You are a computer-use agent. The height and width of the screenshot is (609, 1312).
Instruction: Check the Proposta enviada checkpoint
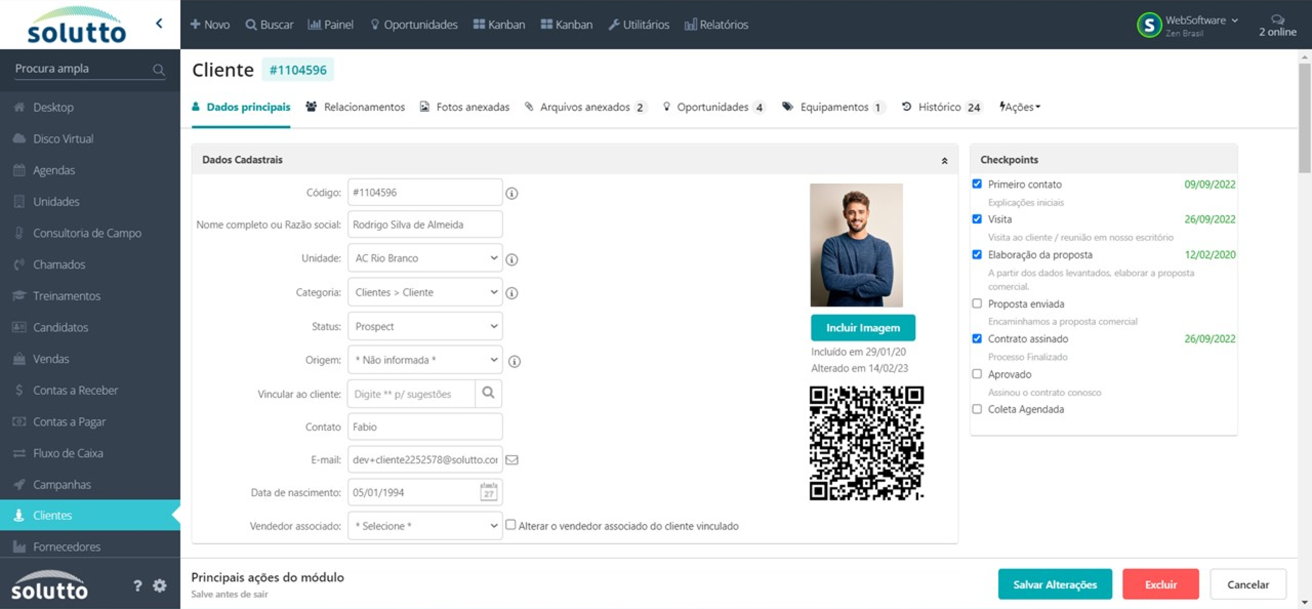(976, 304)
